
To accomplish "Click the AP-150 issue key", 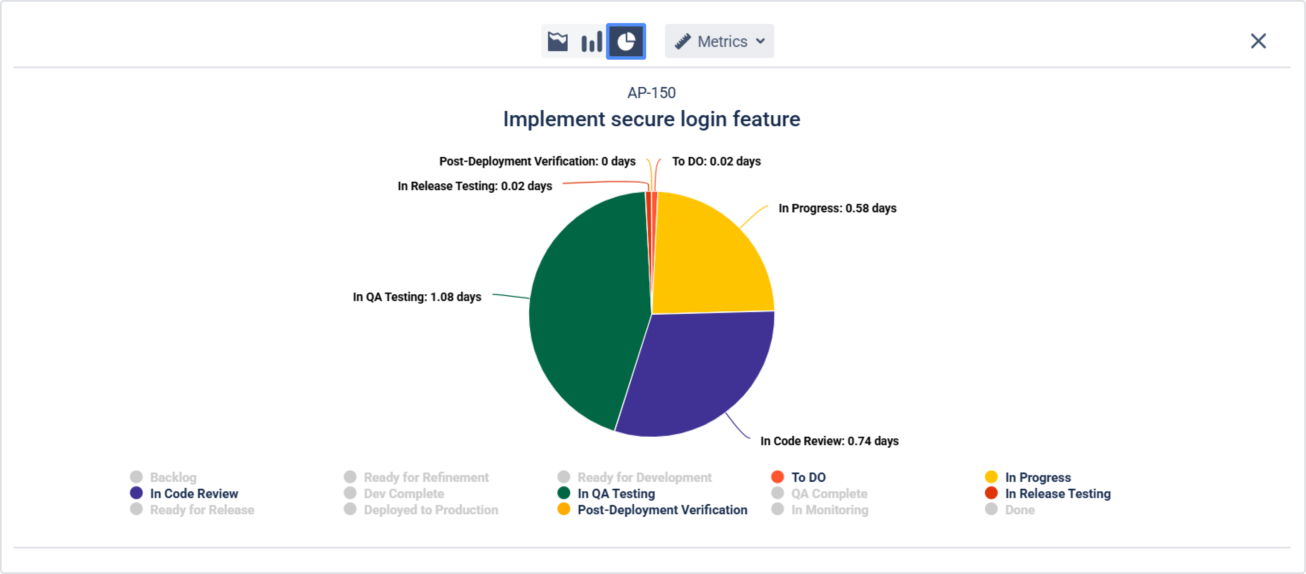I will (651, 93).
